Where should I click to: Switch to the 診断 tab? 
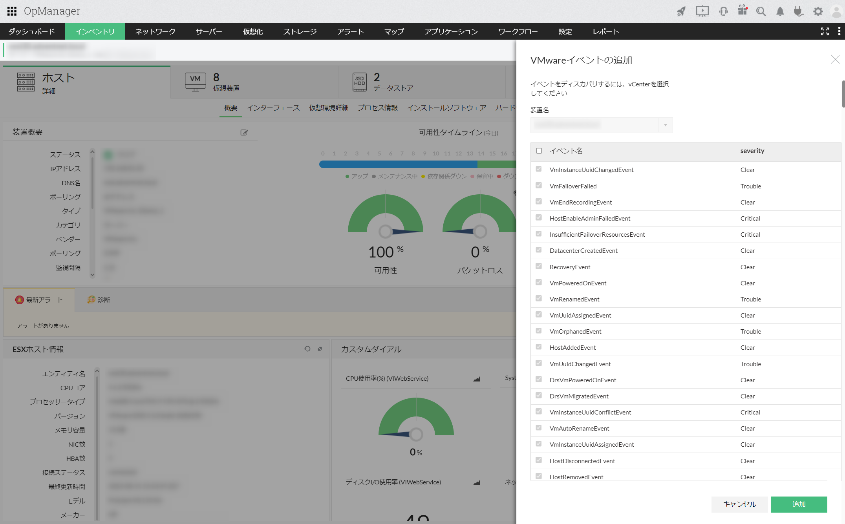click(99, 300)
